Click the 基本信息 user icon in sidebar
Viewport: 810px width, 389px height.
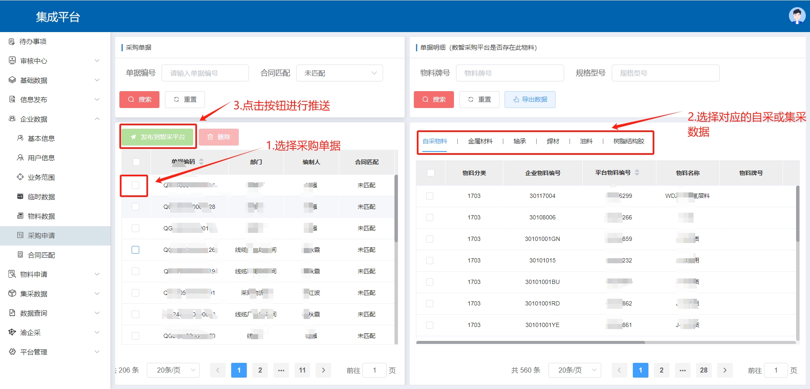pyautogui.click(x=20, y=138)
